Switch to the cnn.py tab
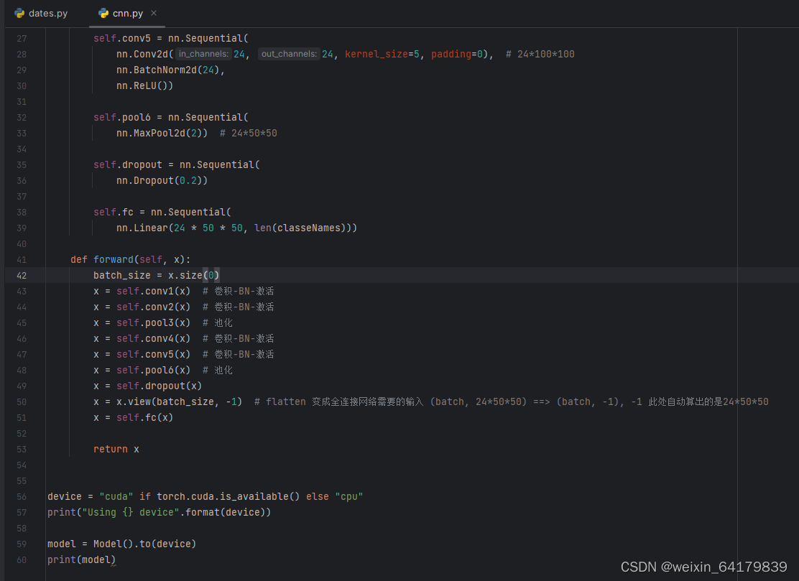 point(127,13)
